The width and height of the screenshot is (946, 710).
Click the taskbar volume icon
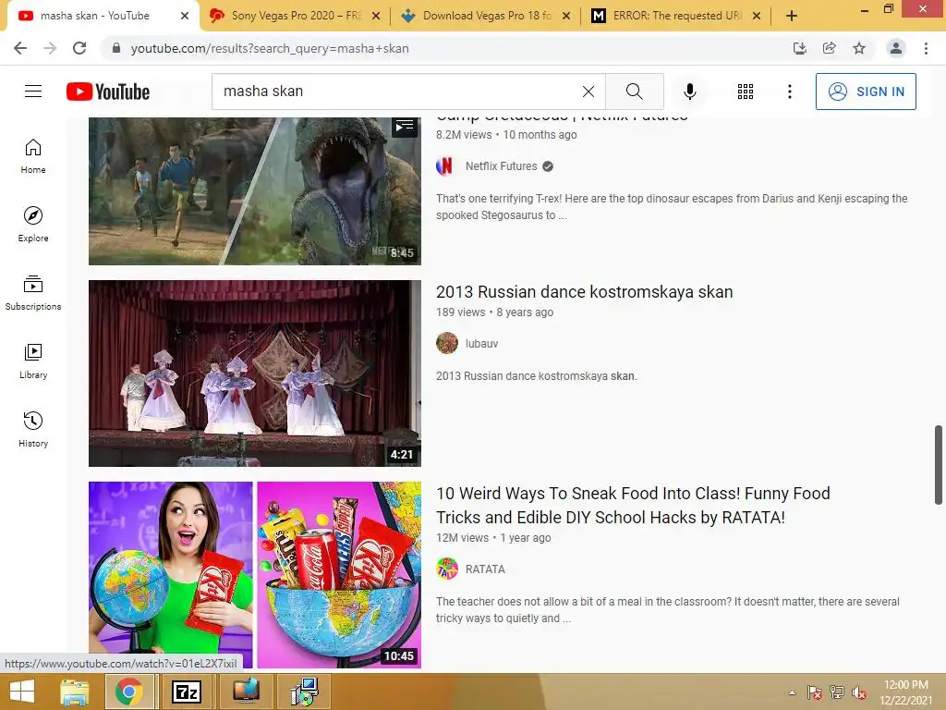(859, 693)
